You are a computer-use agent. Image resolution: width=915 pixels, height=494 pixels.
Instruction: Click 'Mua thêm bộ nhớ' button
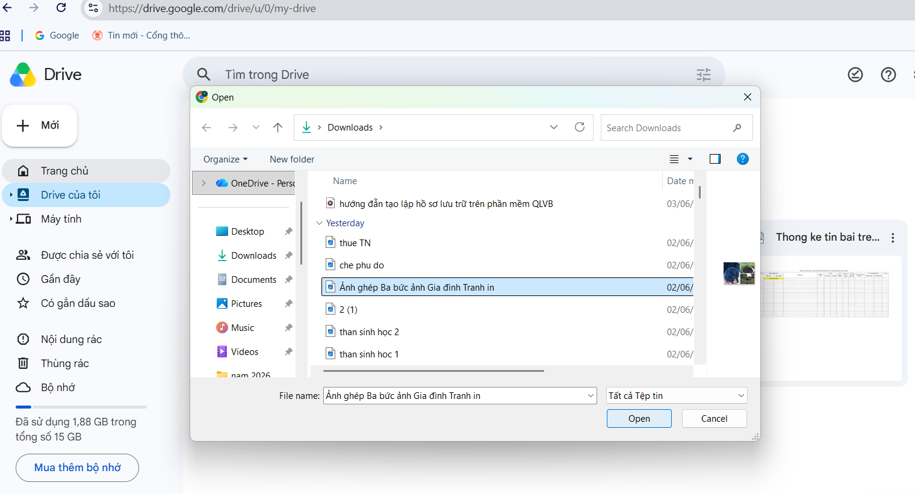(x=77, y=468)
